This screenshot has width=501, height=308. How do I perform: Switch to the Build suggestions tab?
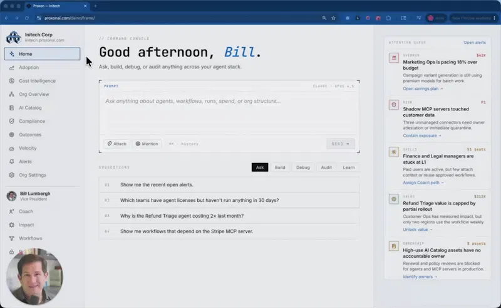280,167
